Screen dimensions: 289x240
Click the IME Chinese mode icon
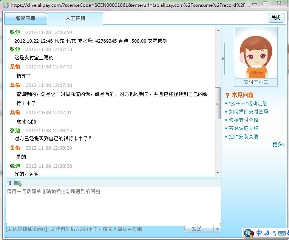point(259,233)
